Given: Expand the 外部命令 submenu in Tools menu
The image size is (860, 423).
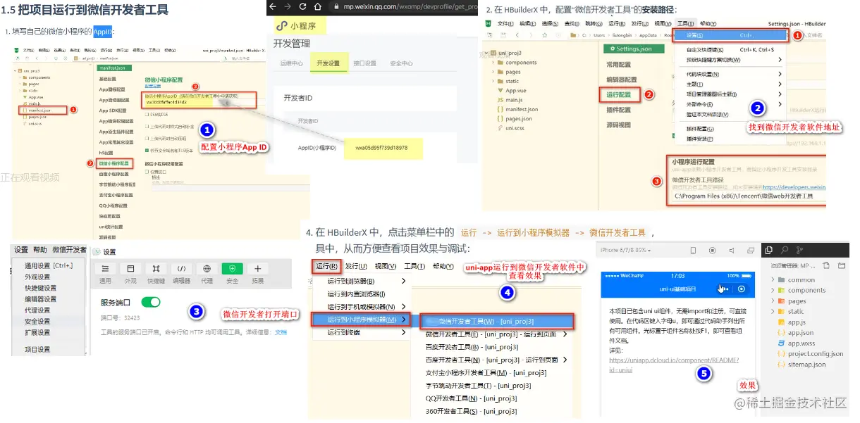Looking at the screenshot, I should click(x=780, y=104).
